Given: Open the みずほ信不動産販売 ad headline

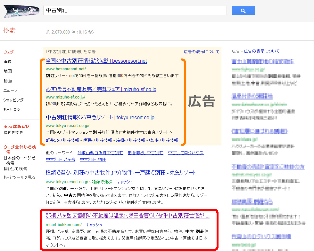Looking at the screenshot, I should [101, 89].
